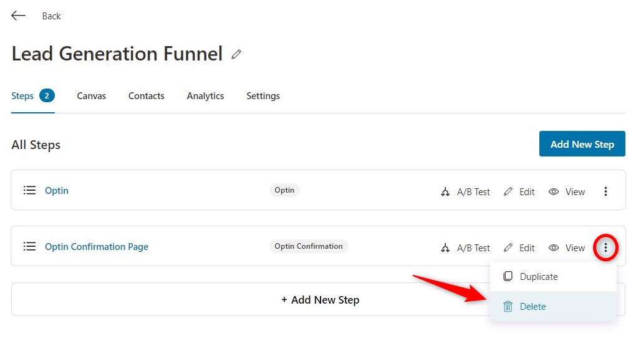Screen dimensions: 636x341
Task: Click the pencil icon beside Lead Generation Funnel
Action: click(x=236, y=54)
